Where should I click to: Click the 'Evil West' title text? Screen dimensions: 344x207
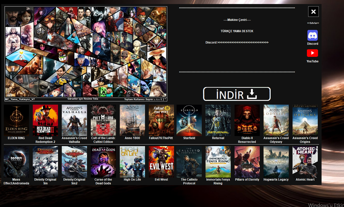(161, 180)
